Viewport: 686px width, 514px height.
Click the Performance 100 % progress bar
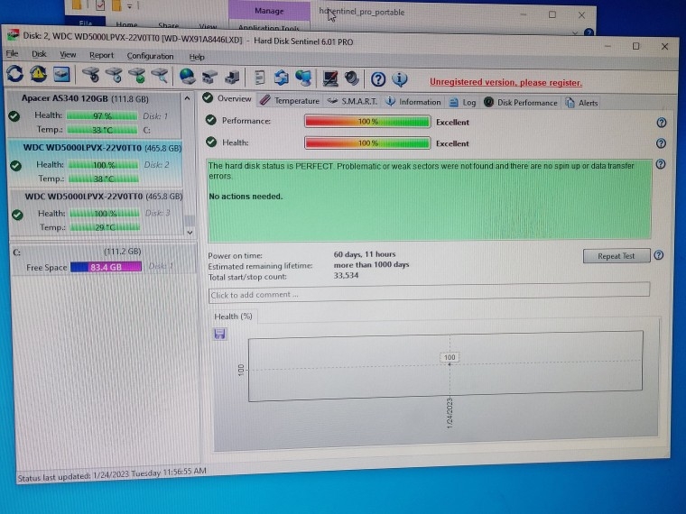[367, 122]
